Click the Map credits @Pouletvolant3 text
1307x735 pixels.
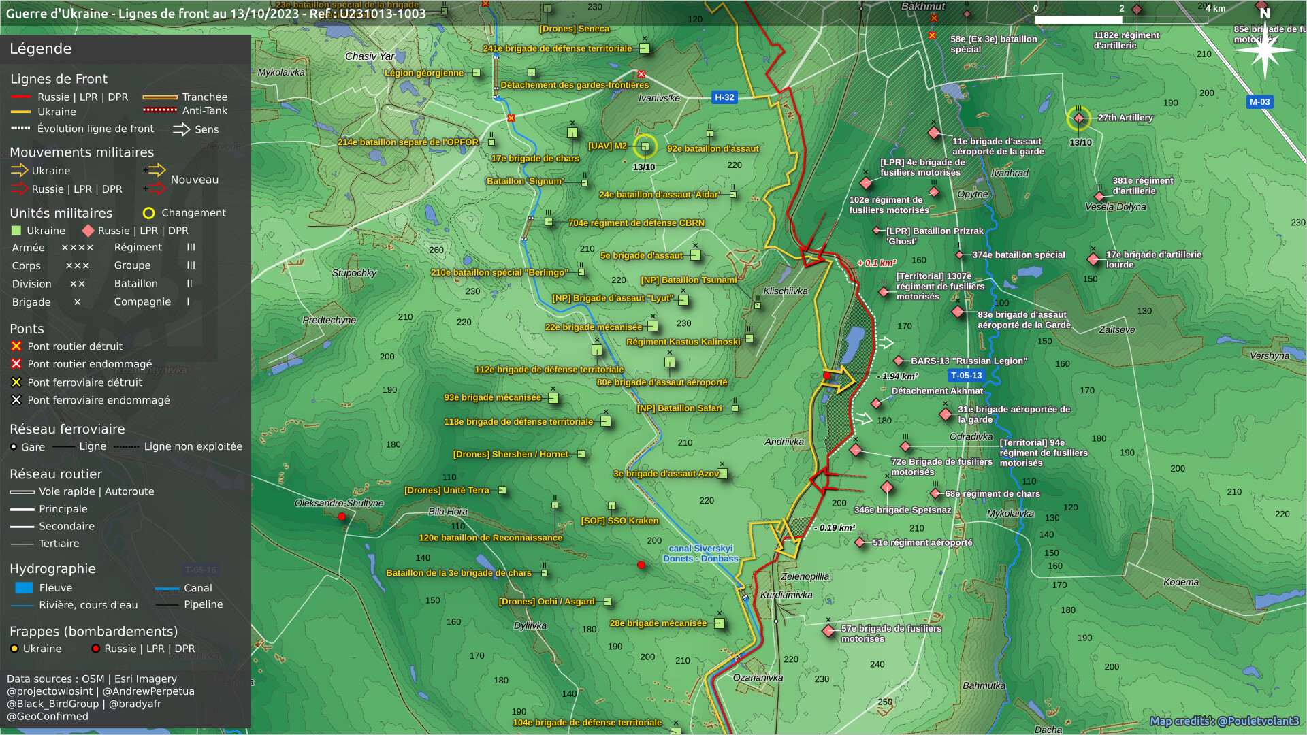tap(1224, 721)
